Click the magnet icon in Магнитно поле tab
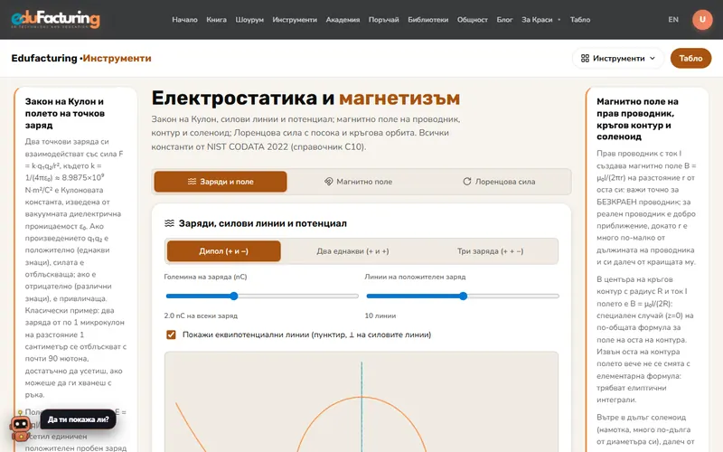This screenshot has width=723, height=452. point(328,182)
